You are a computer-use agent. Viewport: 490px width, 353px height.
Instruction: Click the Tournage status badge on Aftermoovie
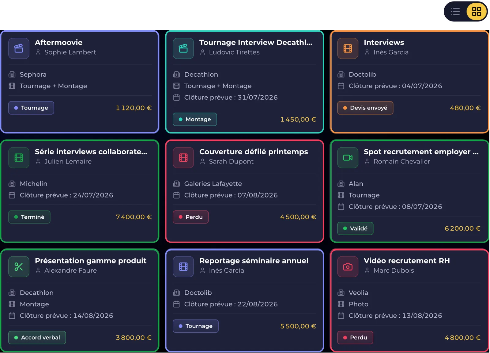click(31, 108)
